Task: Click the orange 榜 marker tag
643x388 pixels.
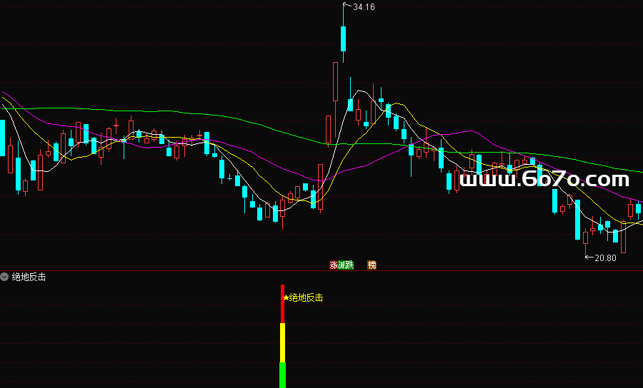Action: (x=372, y=265)
